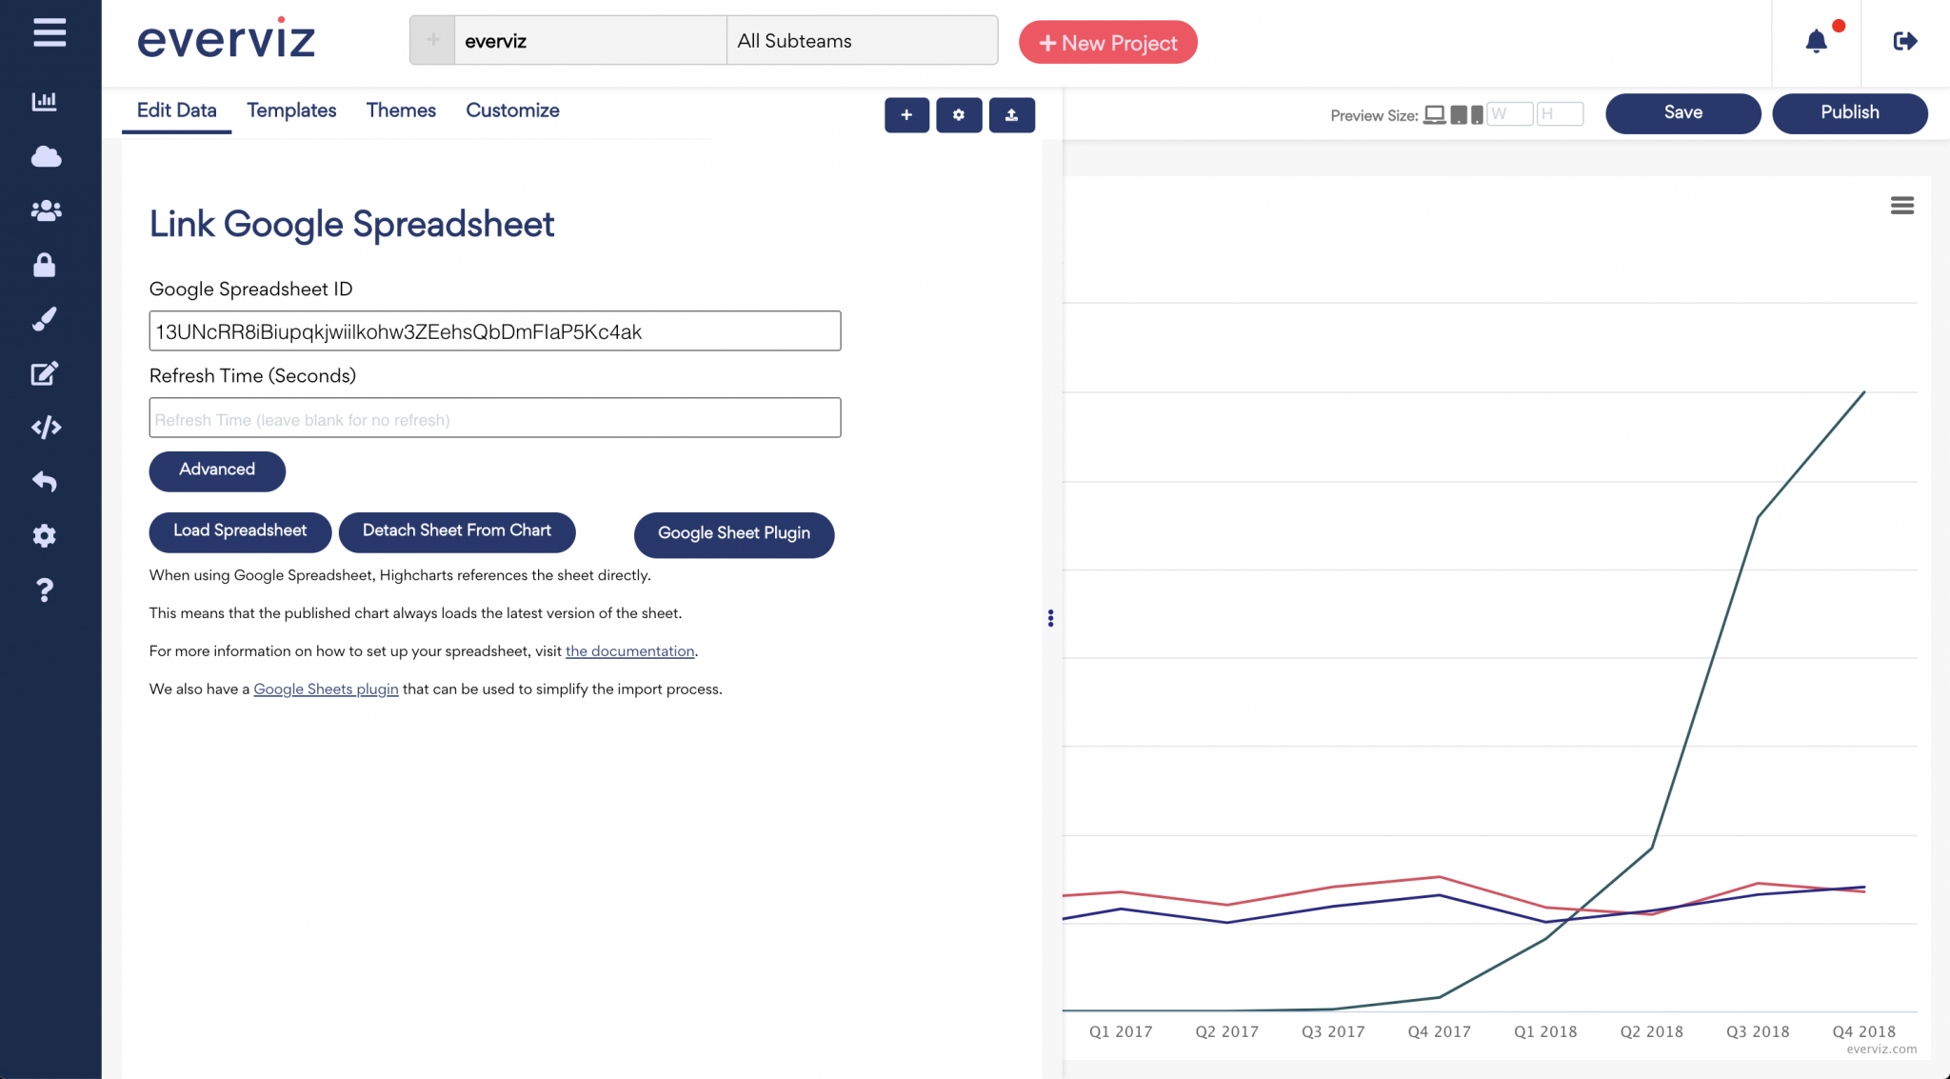1950x1079 pixels.
Task: Select the cloud storage icon
Action: [x=45, y=156]
